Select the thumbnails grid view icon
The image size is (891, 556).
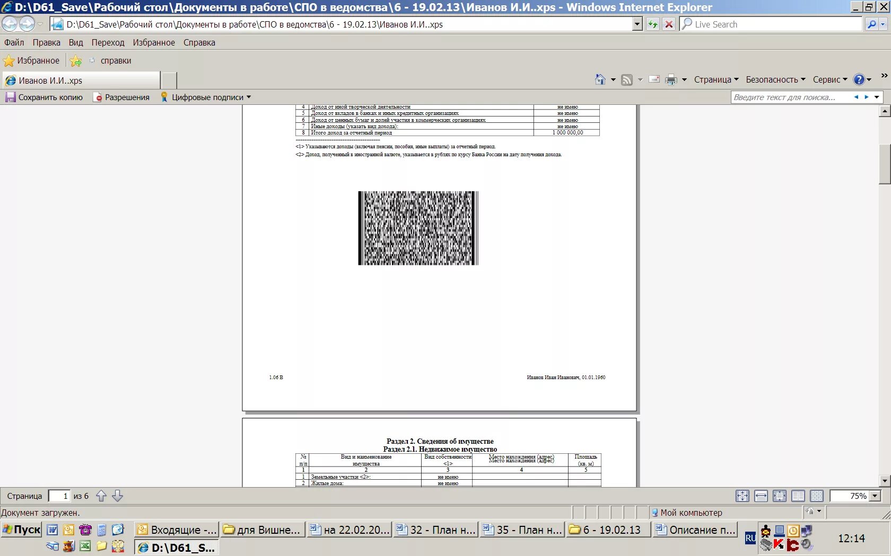(817, 496)
